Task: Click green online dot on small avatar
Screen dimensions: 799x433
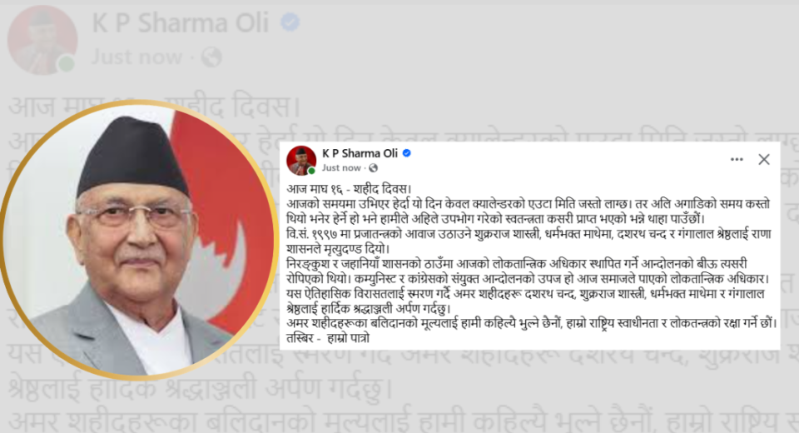Action: click(x=310, y=171)
